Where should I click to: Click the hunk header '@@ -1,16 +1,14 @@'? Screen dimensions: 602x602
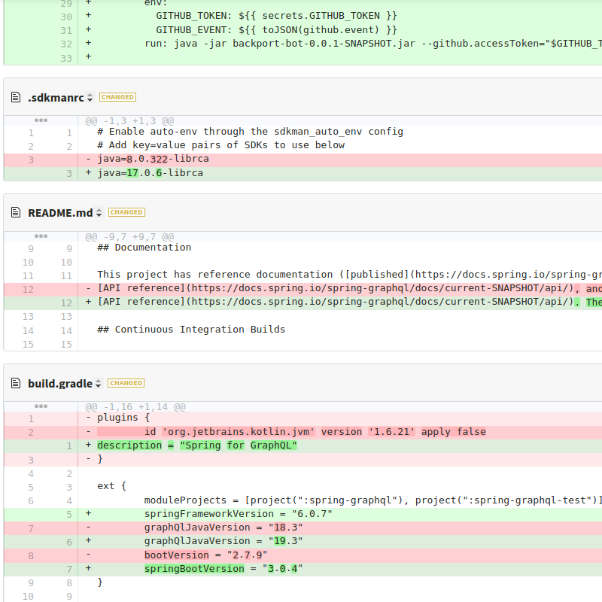point(135,407)
